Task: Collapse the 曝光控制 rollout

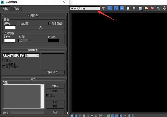Action: pyautogui.click(x=33, y=50)
